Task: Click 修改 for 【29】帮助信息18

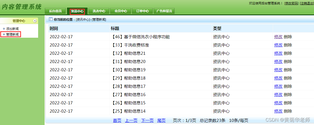Action: coord(278,78)
